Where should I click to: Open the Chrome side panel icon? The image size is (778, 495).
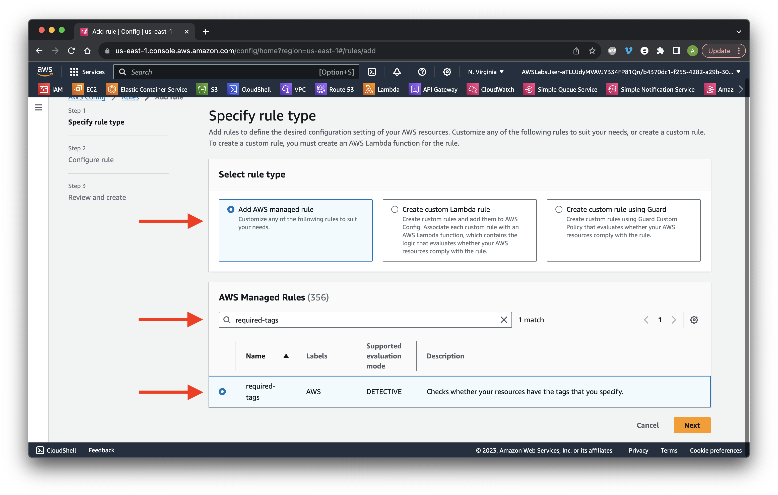(676, 51)
